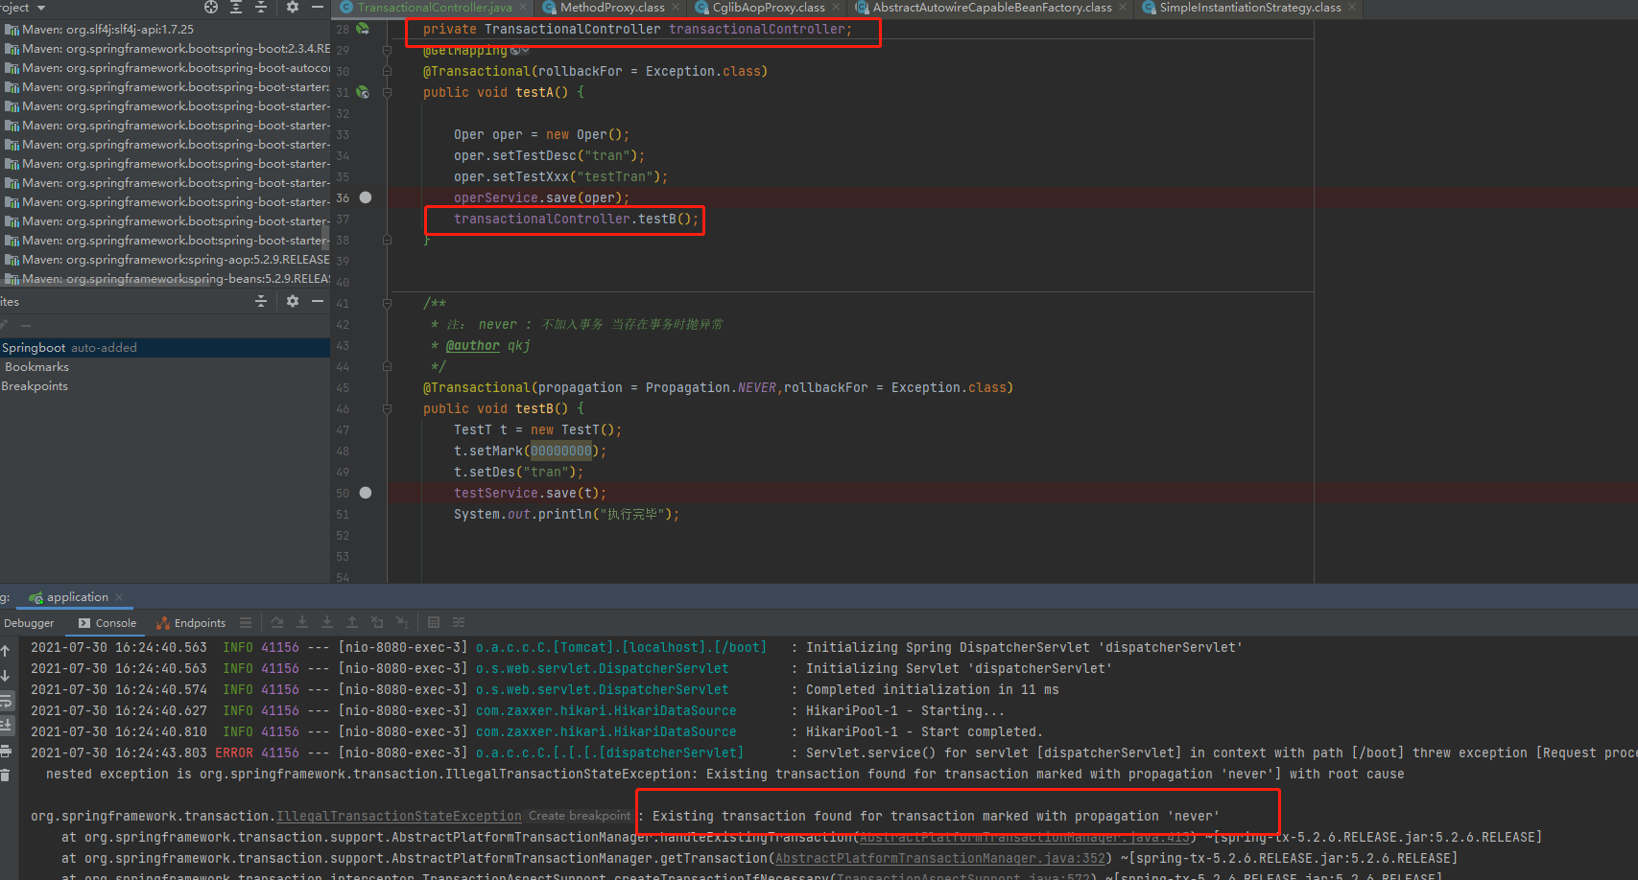The width and height of the screenshot is (1638, 880).
Task: Click the @author Javadoc tag link
Action: click(473, 345)
